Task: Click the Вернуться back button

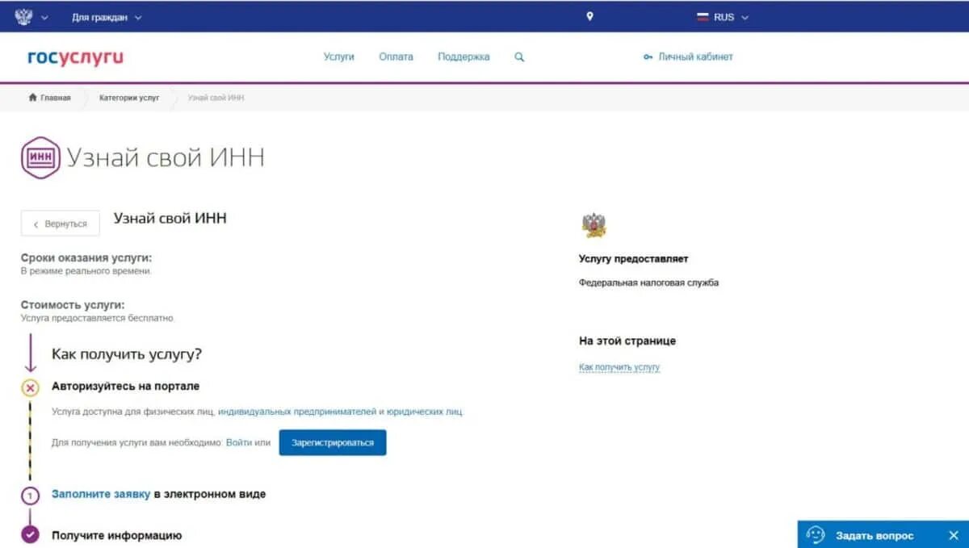Action: tap(59, 223)
